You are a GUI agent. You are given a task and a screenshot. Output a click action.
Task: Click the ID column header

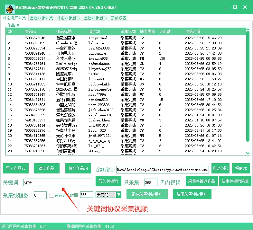point(10,31)
